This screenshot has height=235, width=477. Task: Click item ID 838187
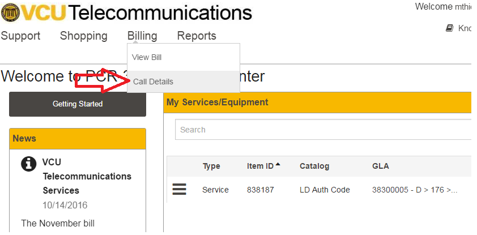(261, 190)
